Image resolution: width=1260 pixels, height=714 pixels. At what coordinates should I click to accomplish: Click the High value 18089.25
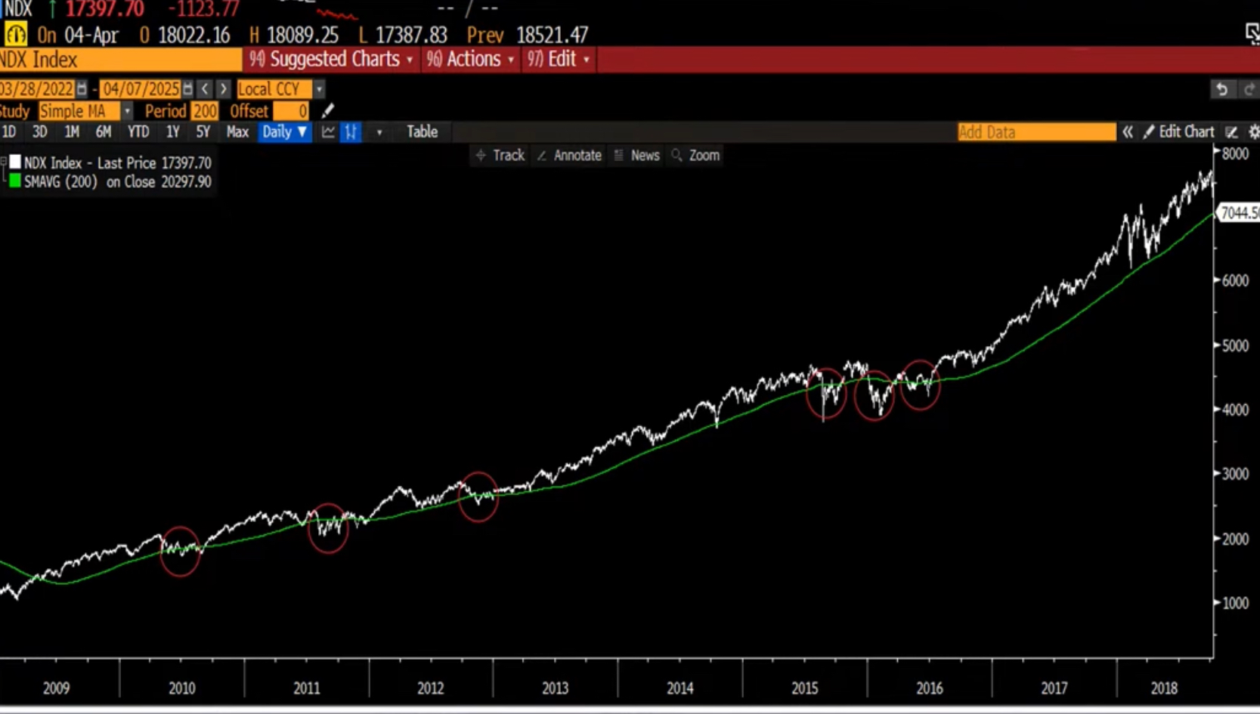[303, 35]
